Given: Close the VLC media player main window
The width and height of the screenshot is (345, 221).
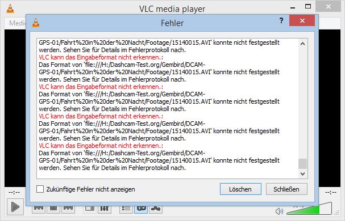Looking at the screenshot, I should [329, 7].
